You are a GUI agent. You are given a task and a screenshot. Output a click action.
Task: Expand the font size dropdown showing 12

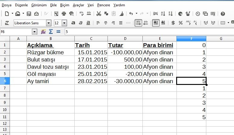64,23
